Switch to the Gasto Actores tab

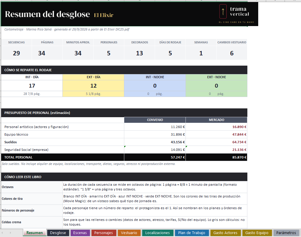[x=225, y=233]
